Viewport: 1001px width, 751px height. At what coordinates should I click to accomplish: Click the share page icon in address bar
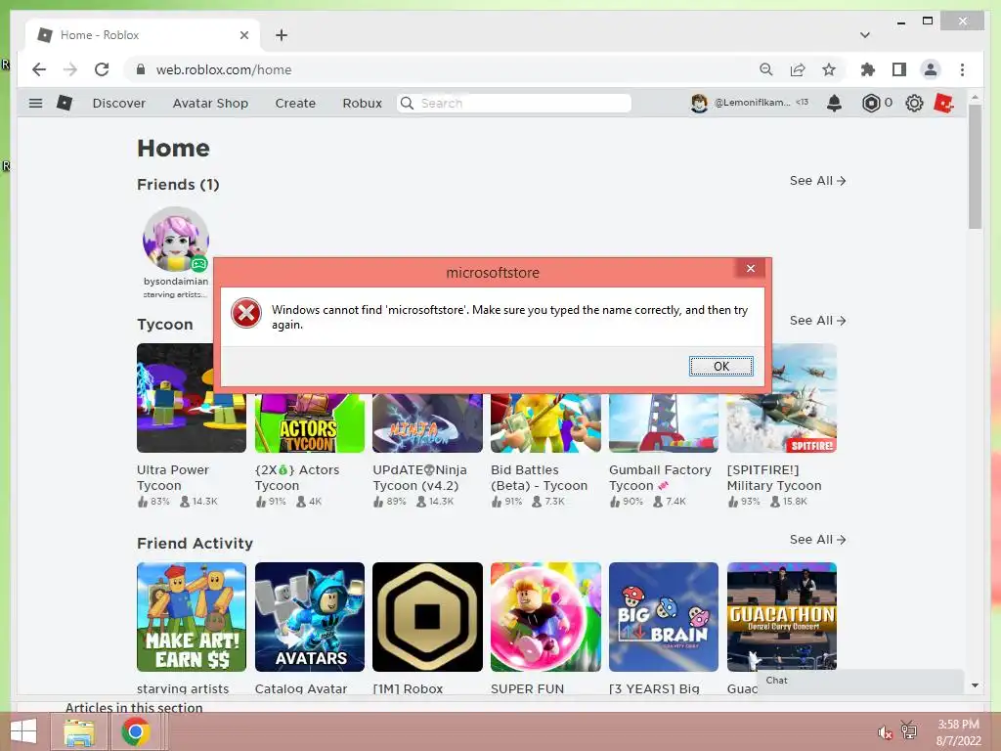pos(798,69)
